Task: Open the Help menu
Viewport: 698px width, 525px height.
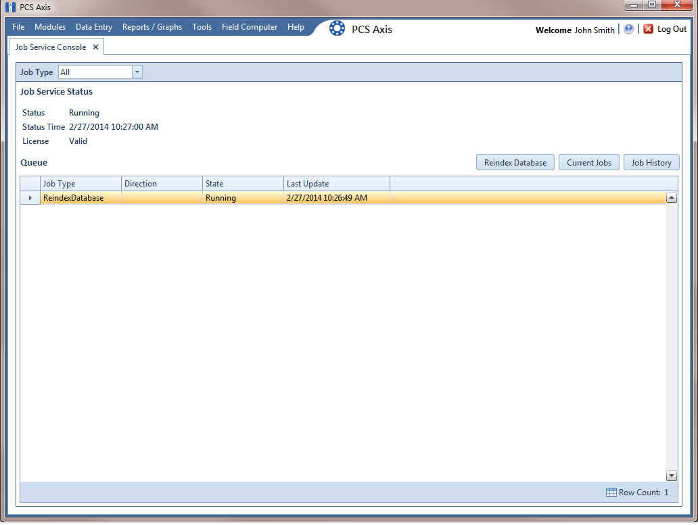Action: (296, 27)
